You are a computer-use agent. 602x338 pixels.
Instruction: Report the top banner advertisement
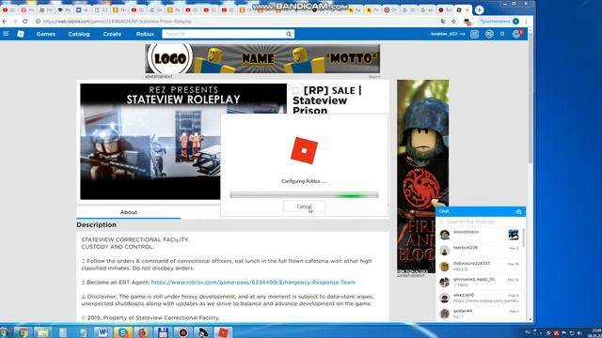(x=374, y=77)
